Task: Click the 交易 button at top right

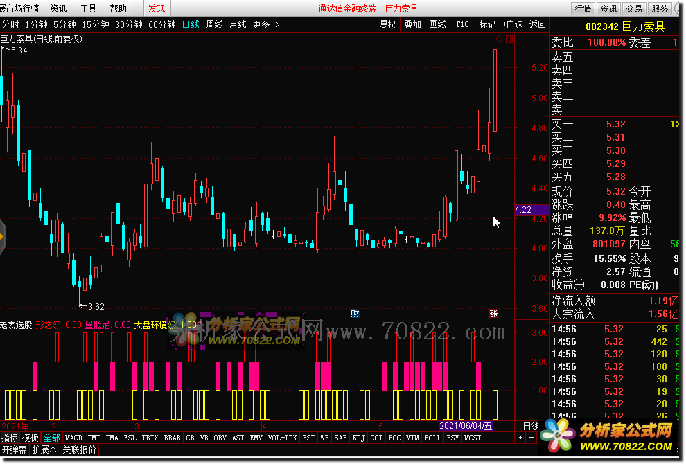Action: [x=633, y=8]
